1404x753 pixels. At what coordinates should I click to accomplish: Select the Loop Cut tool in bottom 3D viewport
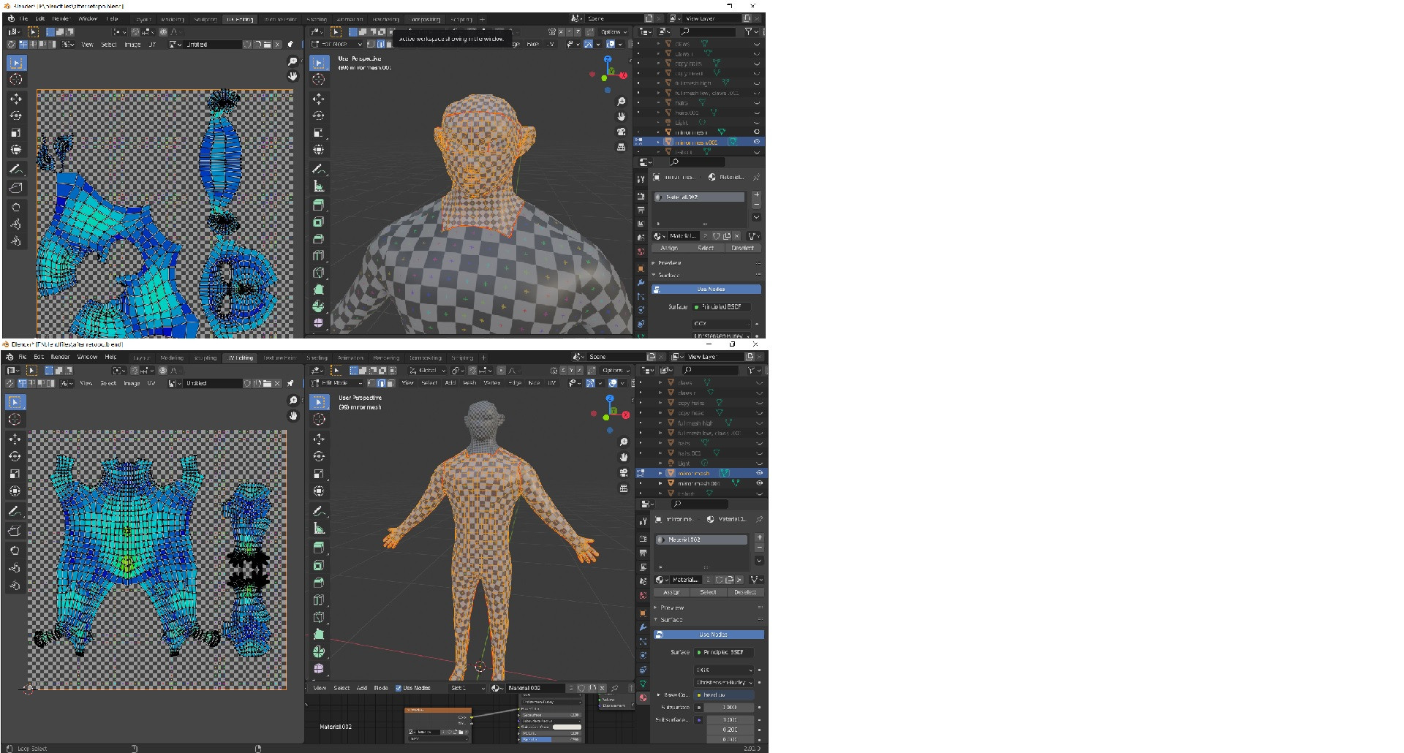(x=319, y=600)
